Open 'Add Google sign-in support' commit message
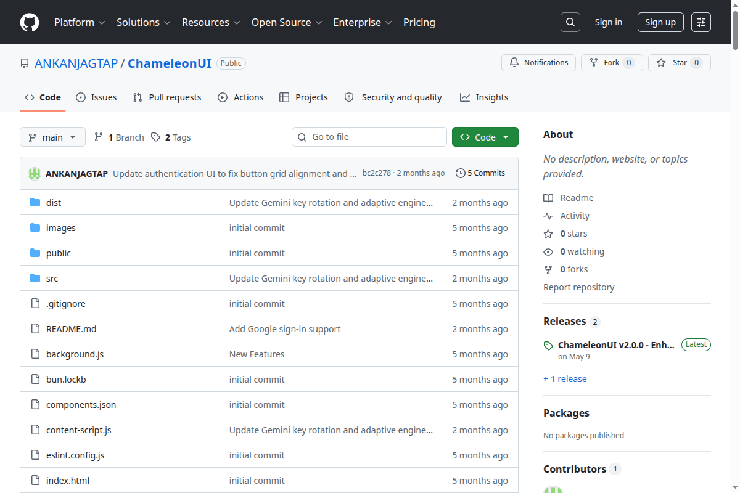This screenshot has height=493, width=740. (x=285, y=329)
